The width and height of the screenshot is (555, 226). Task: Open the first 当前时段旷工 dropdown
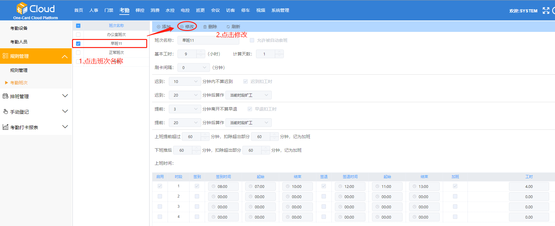tap(249, 95)
